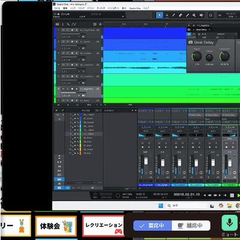Viewport: 240px width, 240px height.
Task: Toggle stereo mode on track 1 04_VinylTamb
Action: (x=84, y=37)
